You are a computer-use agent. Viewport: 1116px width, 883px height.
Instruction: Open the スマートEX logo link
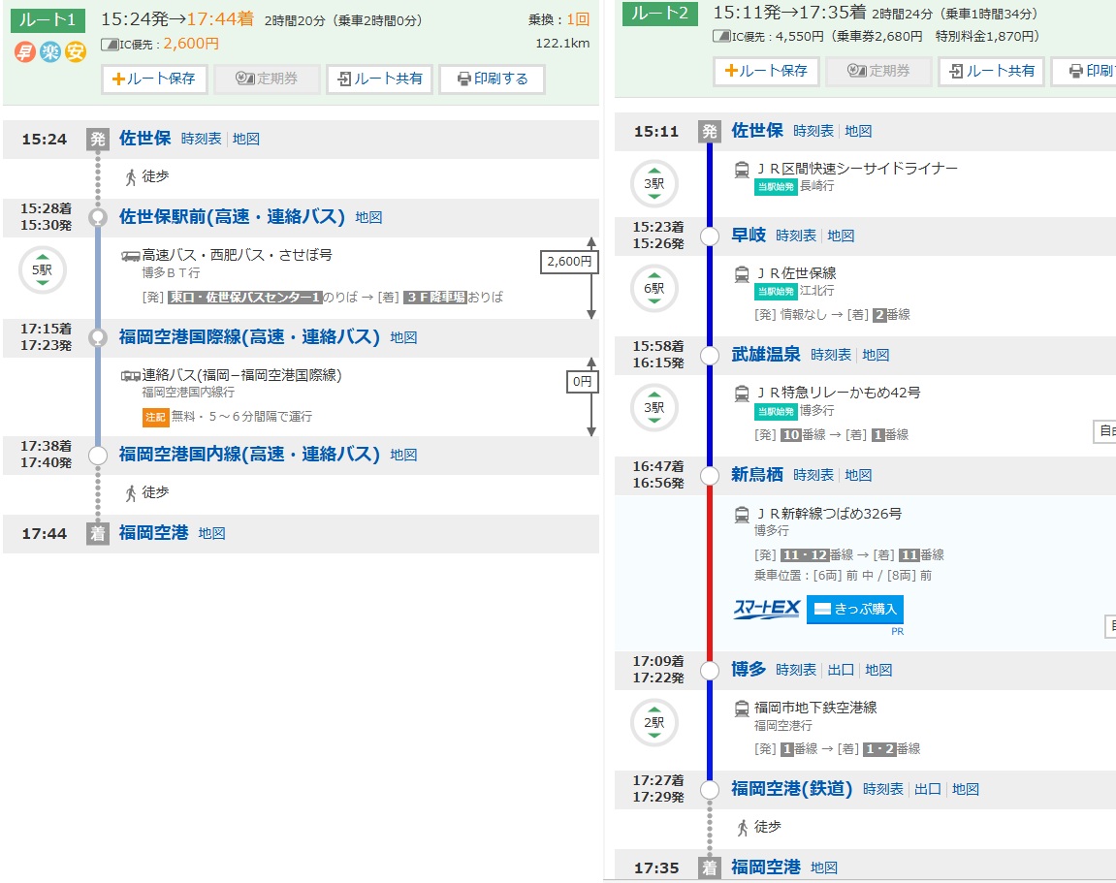coord(766,610)
